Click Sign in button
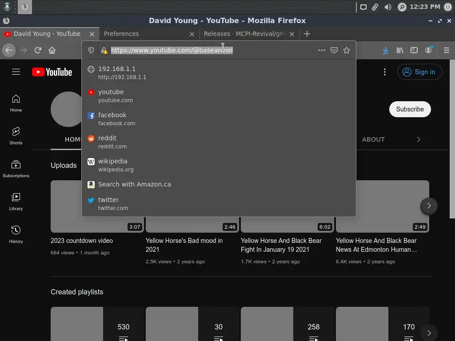The width and height of the screenshot is (455, 341). tap(419, 72)
